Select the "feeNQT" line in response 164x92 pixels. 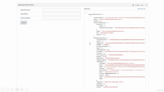coord(103,45)
